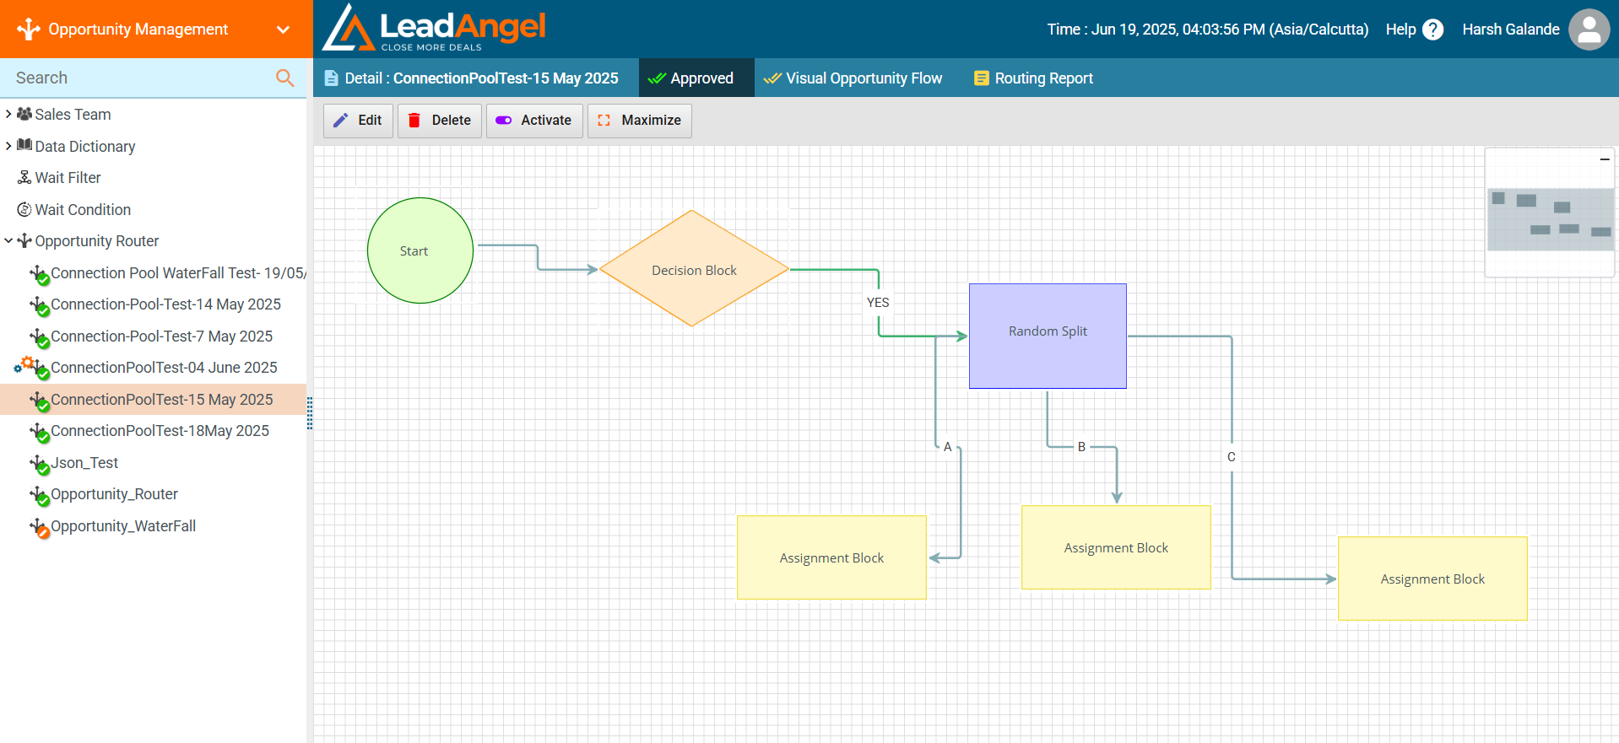
Task: Expand the Data Dictionary tree node
Action: click(x=8, y=146)
